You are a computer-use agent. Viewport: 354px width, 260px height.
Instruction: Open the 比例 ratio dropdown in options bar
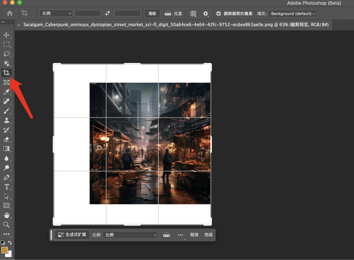pyautogui.click(x=55, y=13)
